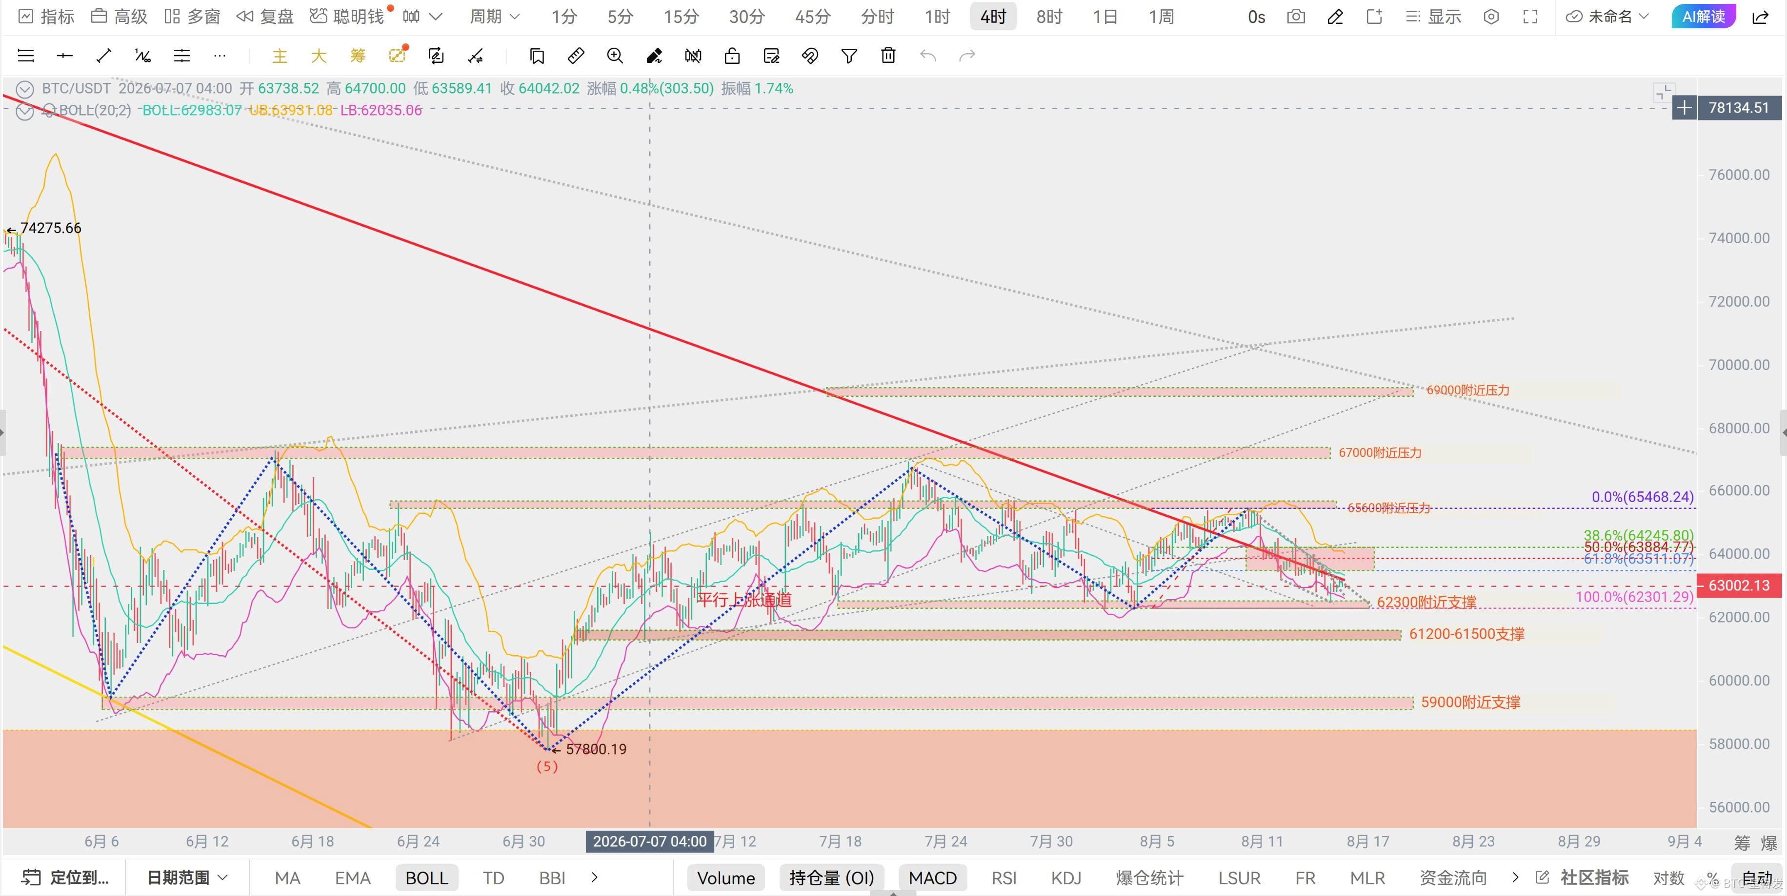Toggle the BOLL main indicator

(427, 878)
